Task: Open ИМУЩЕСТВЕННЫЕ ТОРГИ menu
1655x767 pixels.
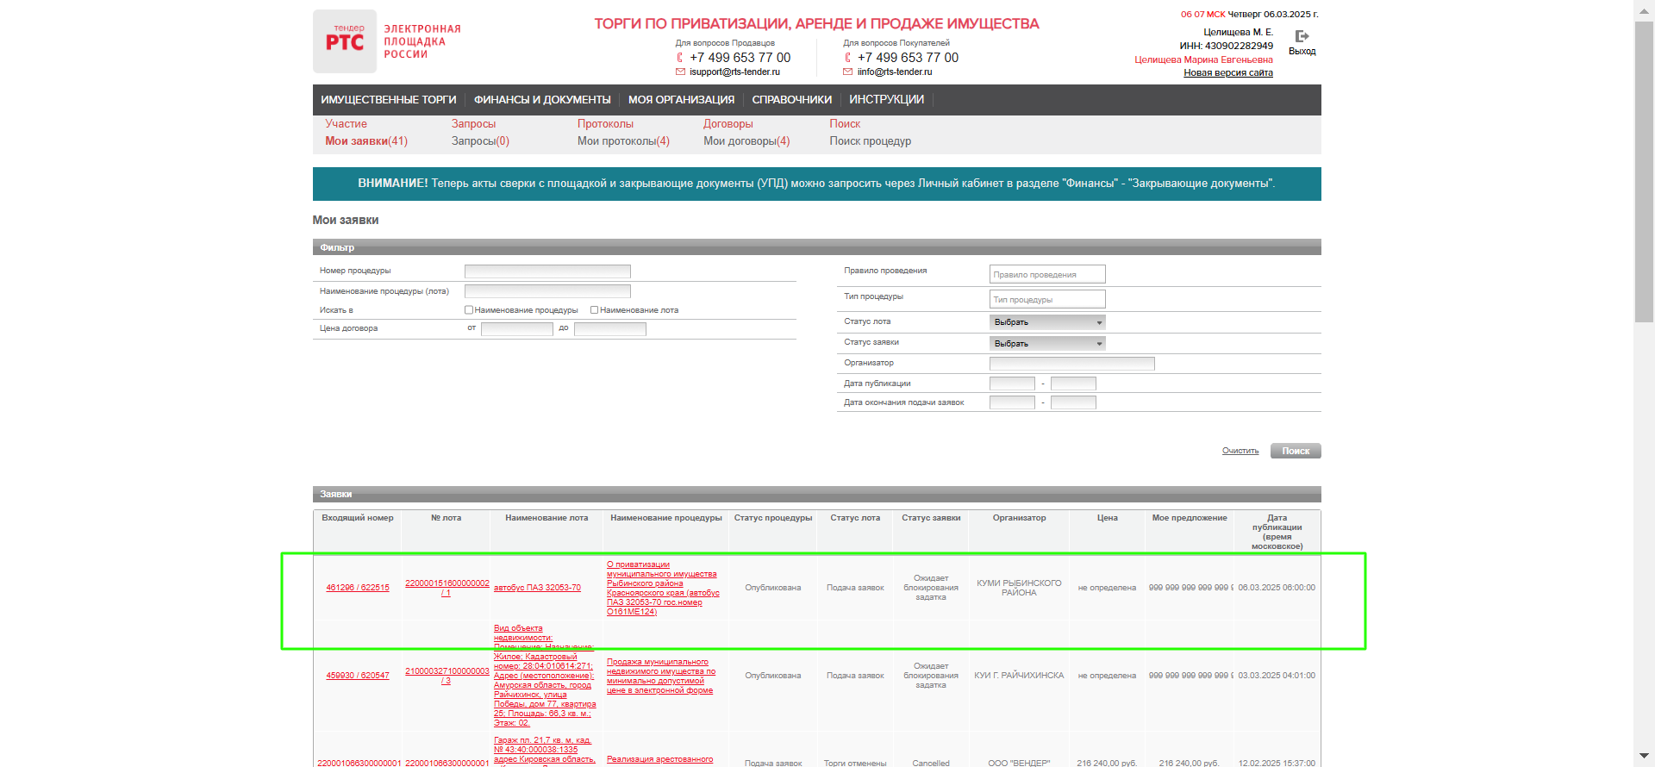Action: click(389, 100)
